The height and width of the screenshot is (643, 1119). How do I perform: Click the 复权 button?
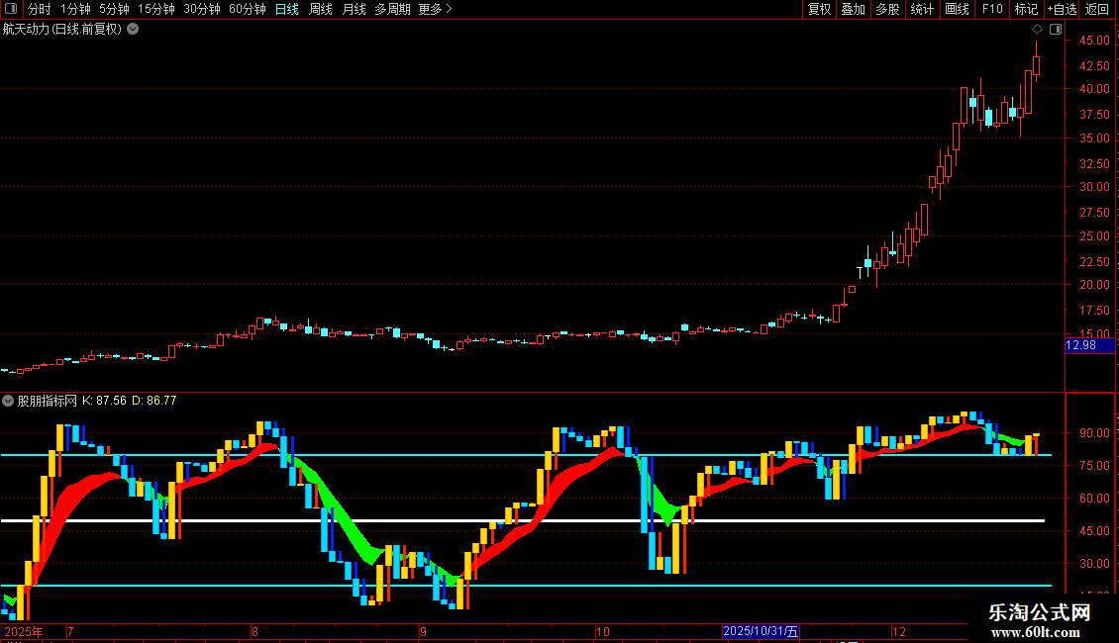[819, 9]
